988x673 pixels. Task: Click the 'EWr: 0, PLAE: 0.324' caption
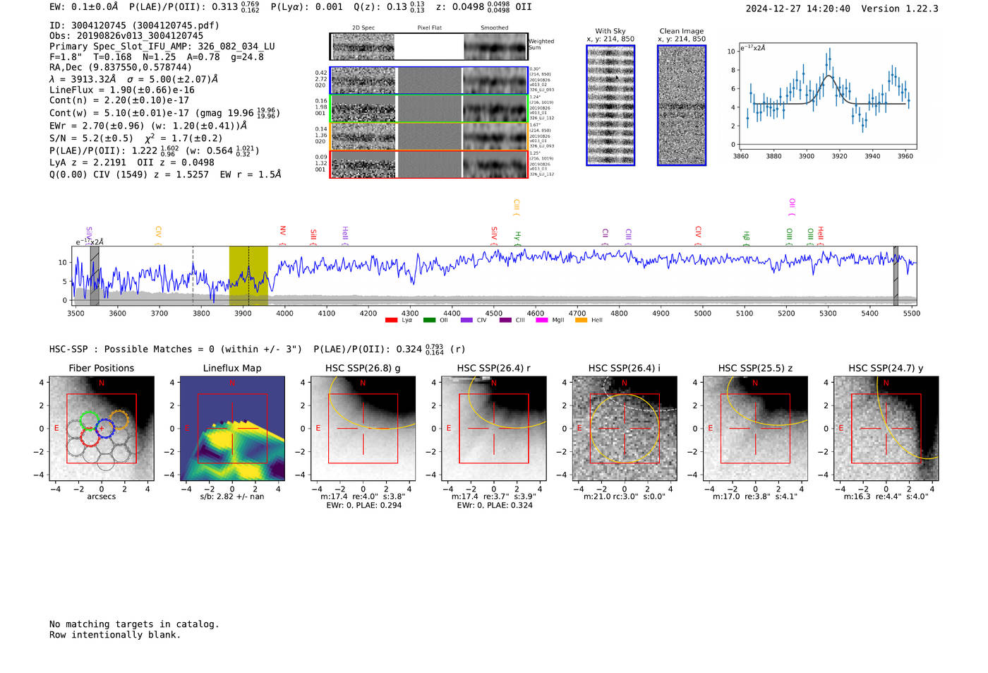pos(494,506)
